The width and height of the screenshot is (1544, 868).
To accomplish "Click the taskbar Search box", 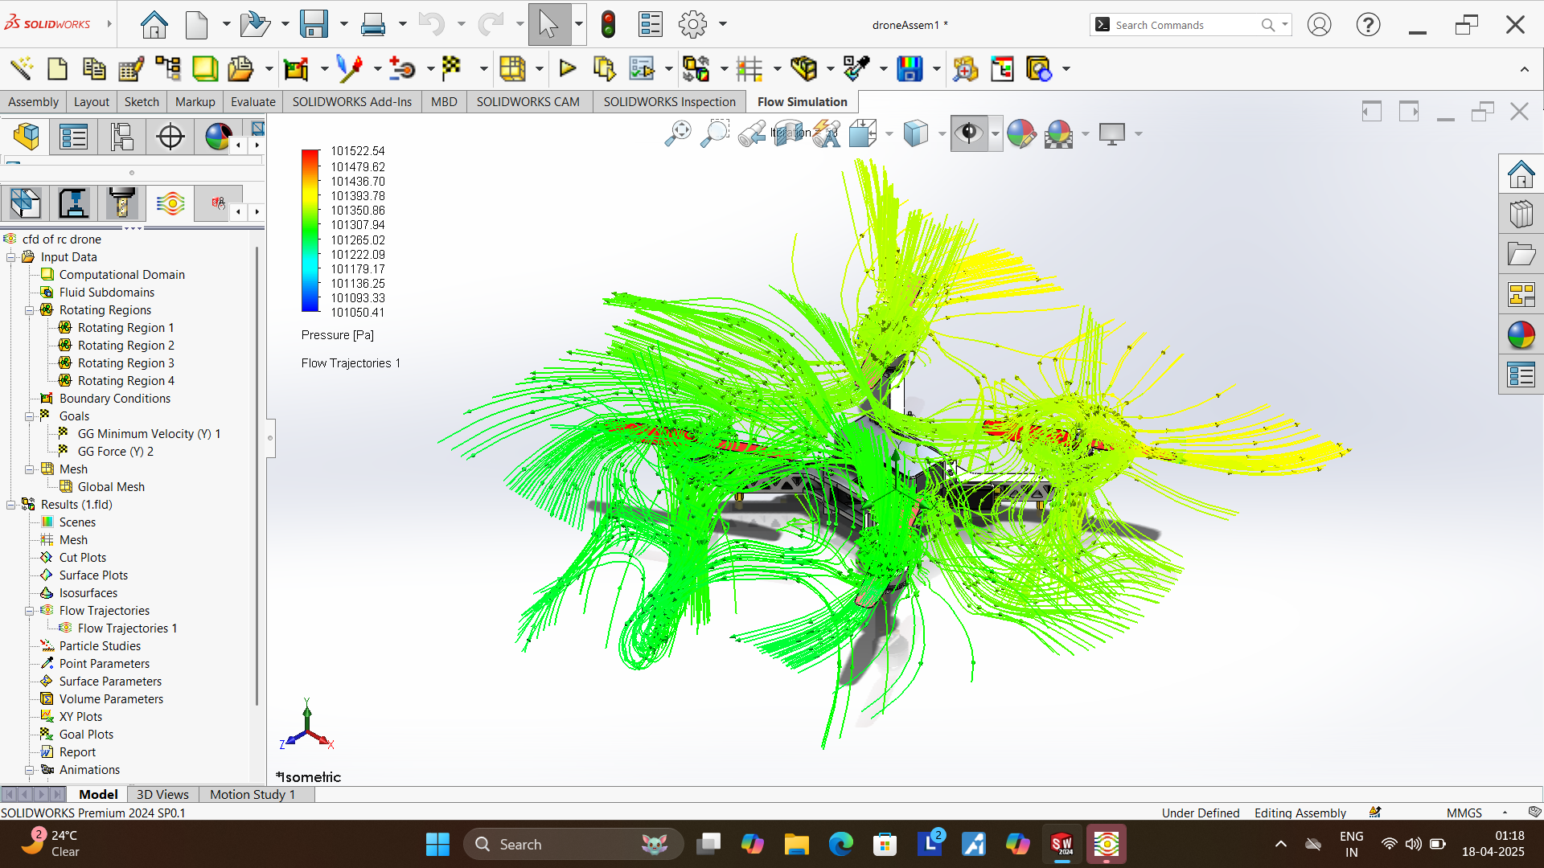I will [573, 845].
